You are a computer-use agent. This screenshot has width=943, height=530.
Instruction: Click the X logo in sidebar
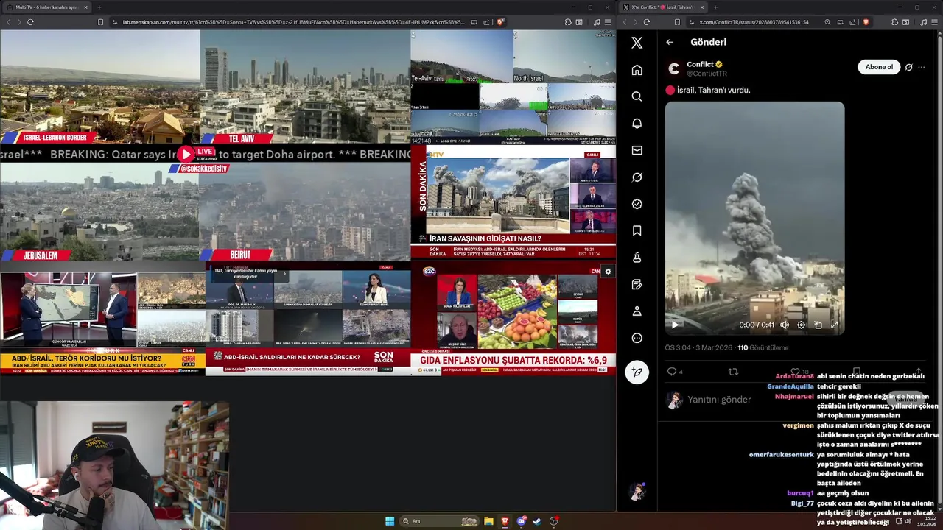point(637,43)
